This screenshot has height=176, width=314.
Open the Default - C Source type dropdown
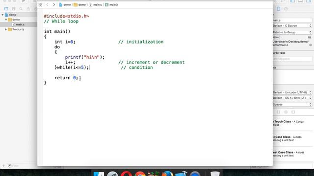[x=292, y=26]
